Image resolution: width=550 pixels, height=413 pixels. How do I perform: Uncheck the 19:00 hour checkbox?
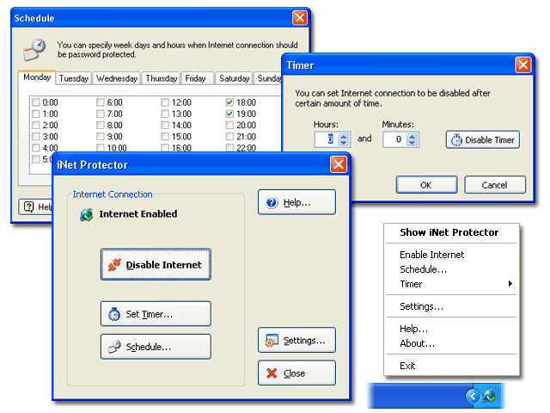coord(229,114)
